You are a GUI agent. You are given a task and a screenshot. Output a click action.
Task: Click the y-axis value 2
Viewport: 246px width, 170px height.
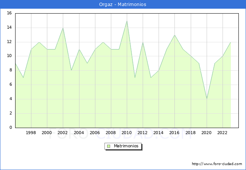[11, 113]
